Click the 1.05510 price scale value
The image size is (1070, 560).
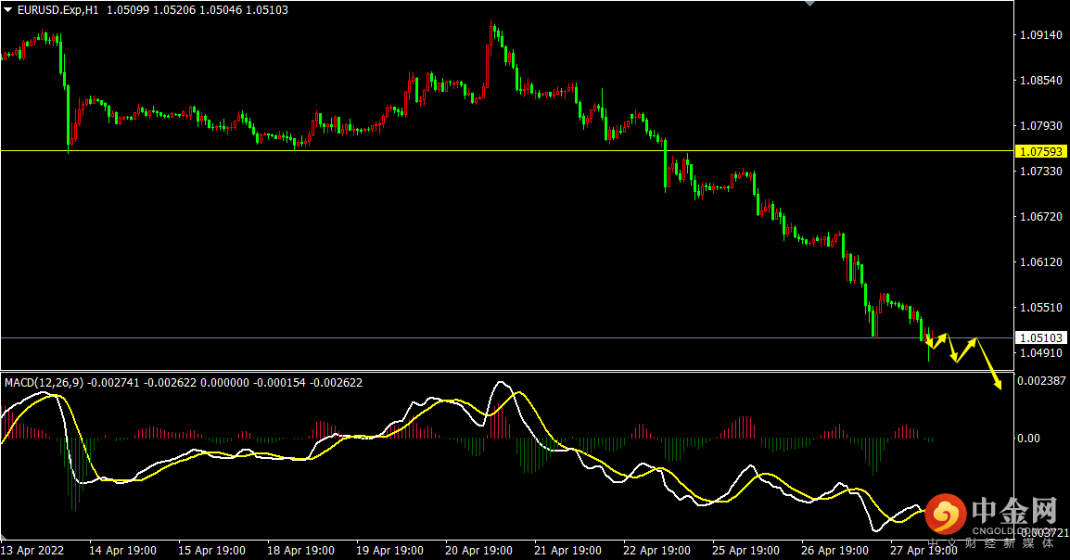pyautogui.click(x=1040, y=308)
